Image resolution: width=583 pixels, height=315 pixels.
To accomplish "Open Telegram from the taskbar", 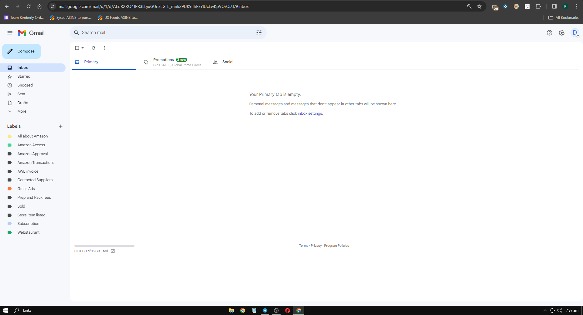I will (265, 310).
